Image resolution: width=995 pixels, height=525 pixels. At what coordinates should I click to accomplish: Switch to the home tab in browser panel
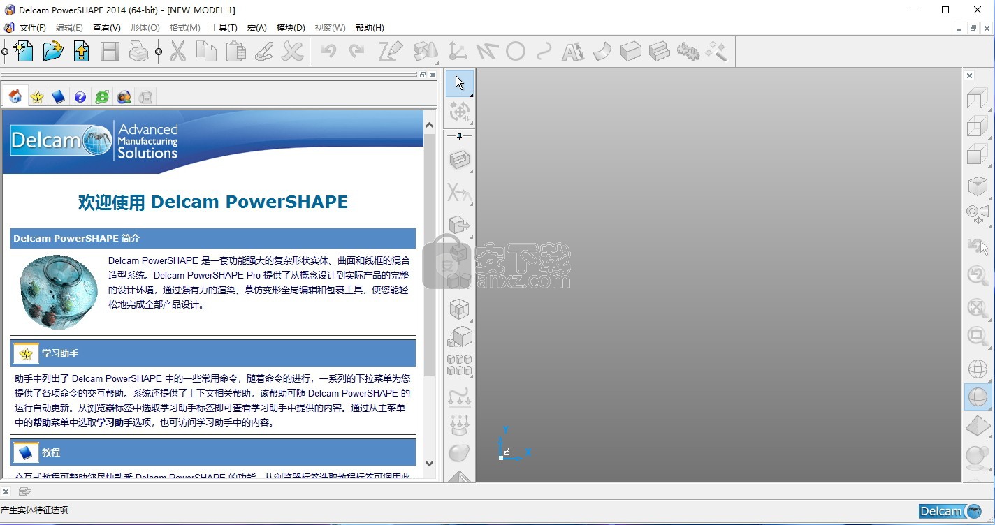(15, 97)
